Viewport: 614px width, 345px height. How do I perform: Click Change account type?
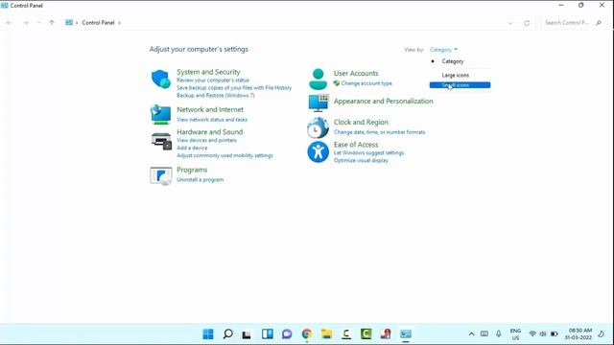[366, 83]
